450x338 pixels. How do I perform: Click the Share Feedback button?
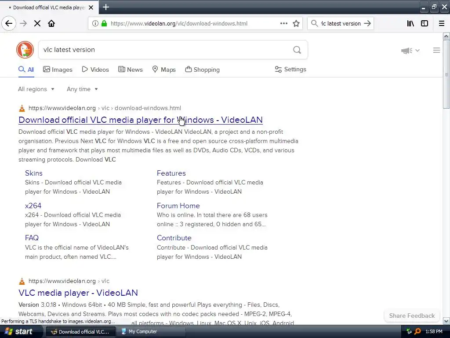click(x=412, y=316)
